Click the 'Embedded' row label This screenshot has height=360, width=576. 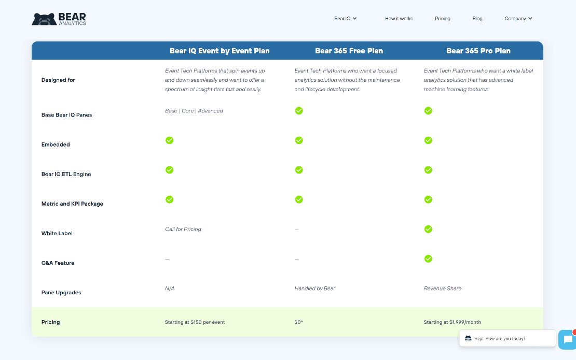pos(56,145)
